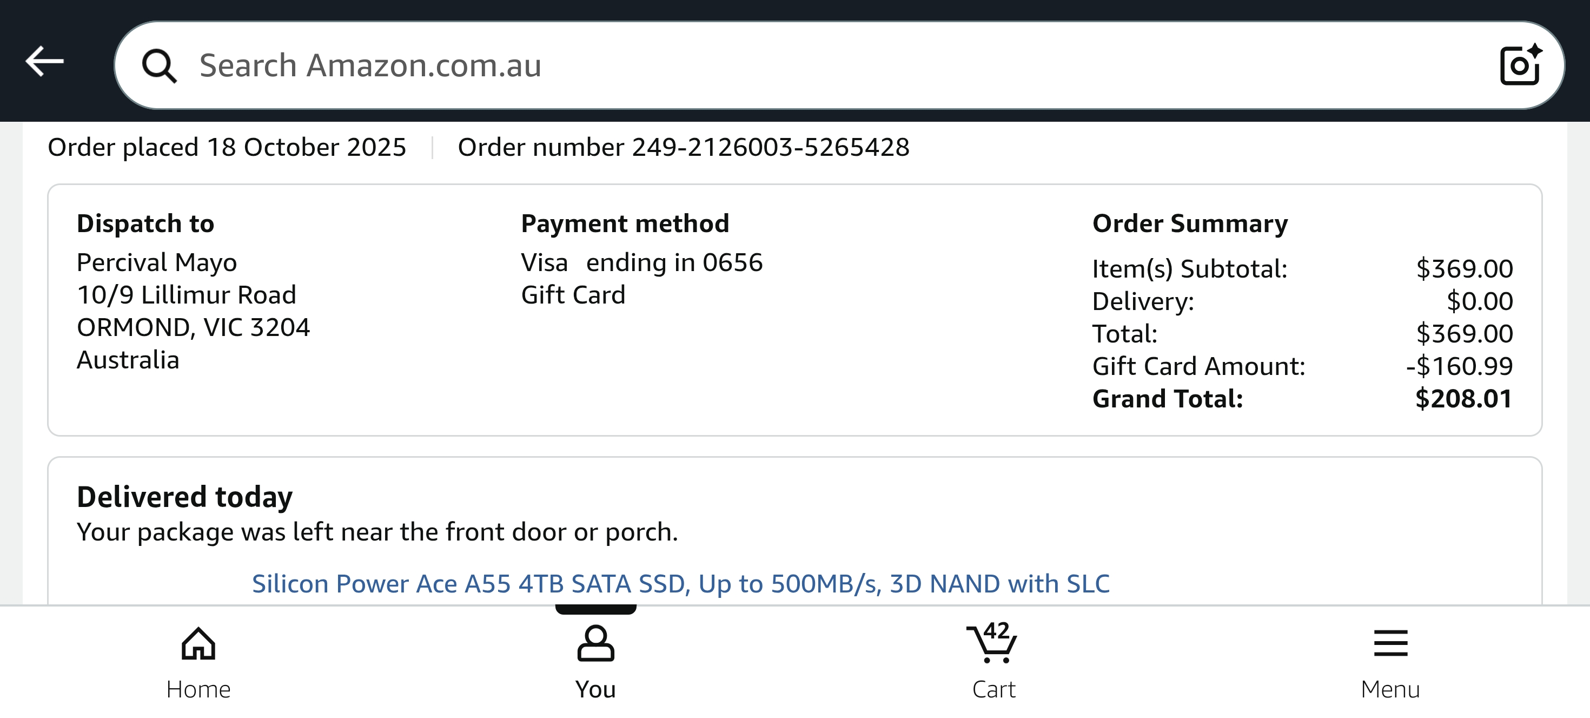Go to the Home tab
The image size is (1590, 718).
click(198, 662)
